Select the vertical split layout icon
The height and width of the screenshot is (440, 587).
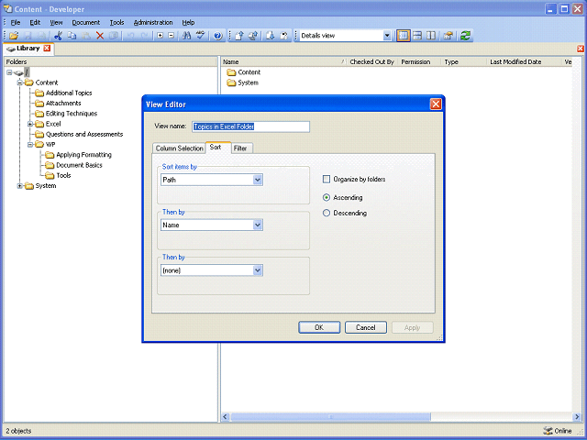click(x=431, y=36)
